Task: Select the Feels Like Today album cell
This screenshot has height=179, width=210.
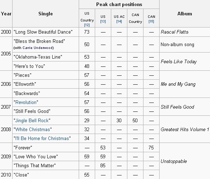Action: point(185,61)
